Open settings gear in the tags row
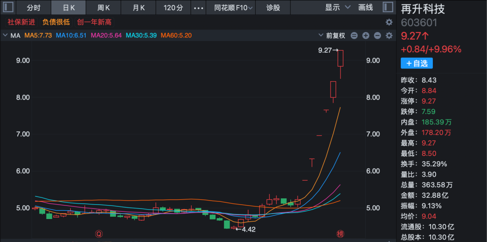 [x=389, y=22]
